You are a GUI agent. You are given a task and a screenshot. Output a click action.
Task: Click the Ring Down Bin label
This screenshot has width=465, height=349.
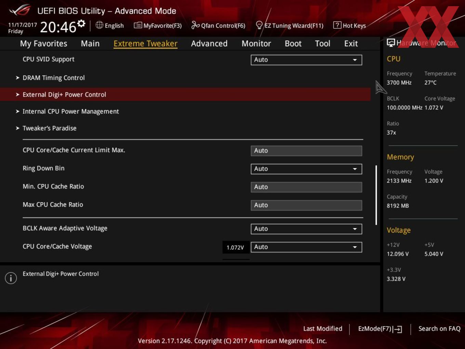(x=43, y=168)
